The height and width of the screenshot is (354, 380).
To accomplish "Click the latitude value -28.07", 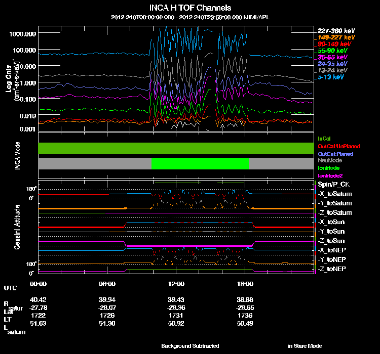I will (x=107, y=308).
